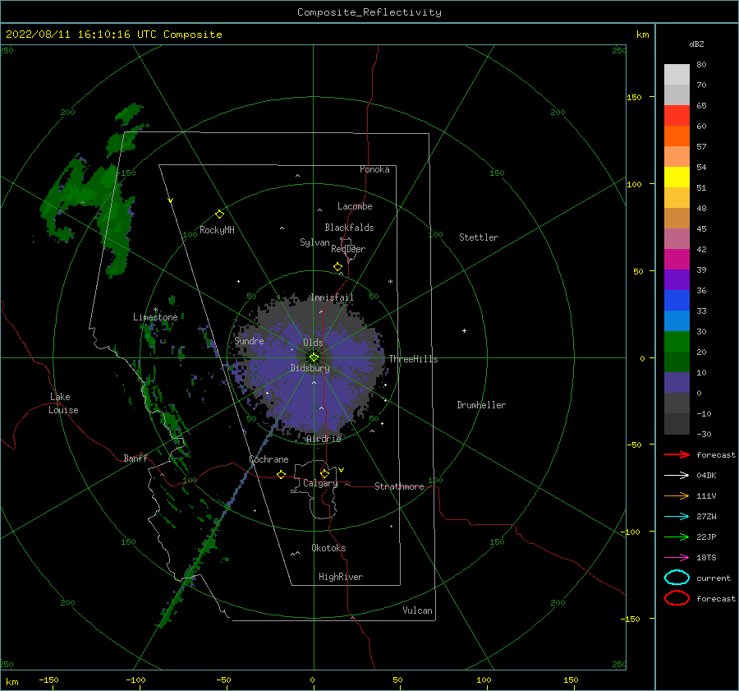Click the light gray 80-70 dBZ swatch

point(677,75)
